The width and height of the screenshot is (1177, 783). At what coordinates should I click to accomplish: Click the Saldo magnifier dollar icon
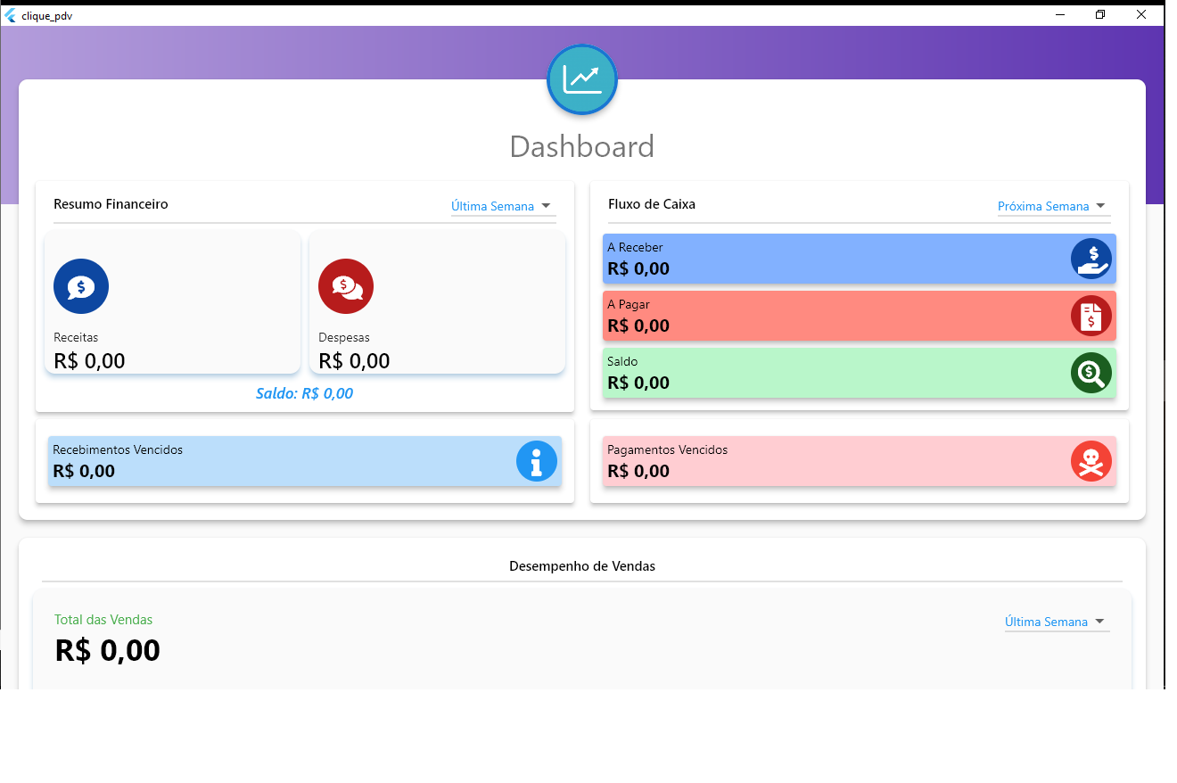[x=1091, y=373]
